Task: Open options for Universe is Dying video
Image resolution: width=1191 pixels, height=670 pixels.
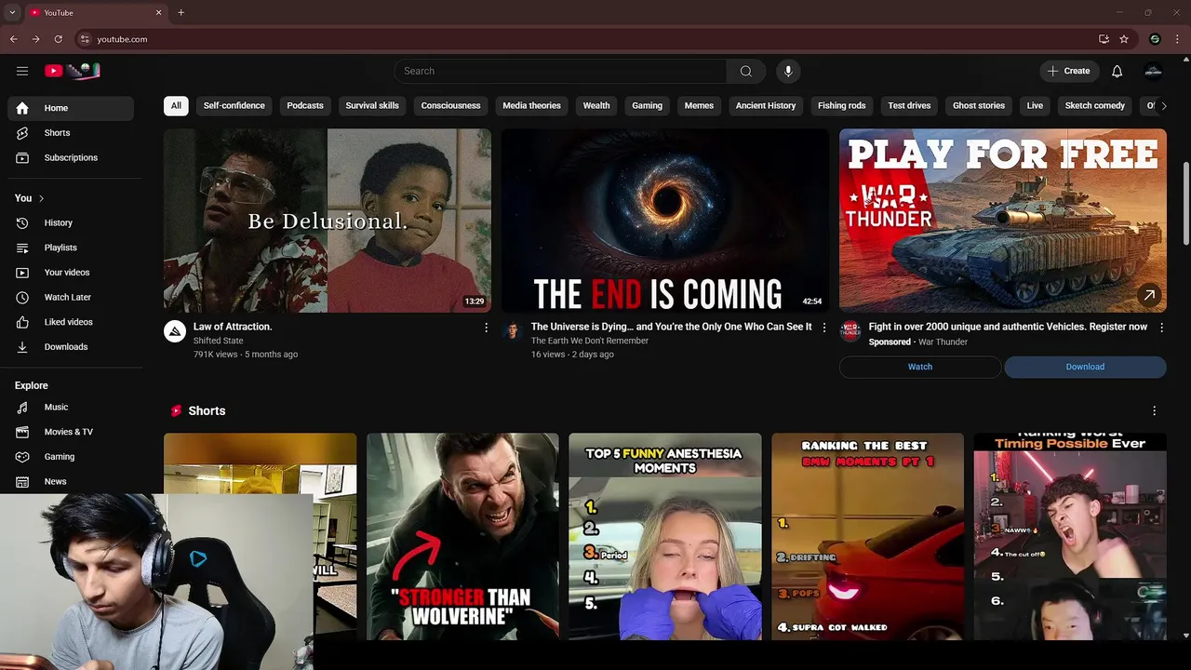Action: [823, 328]
